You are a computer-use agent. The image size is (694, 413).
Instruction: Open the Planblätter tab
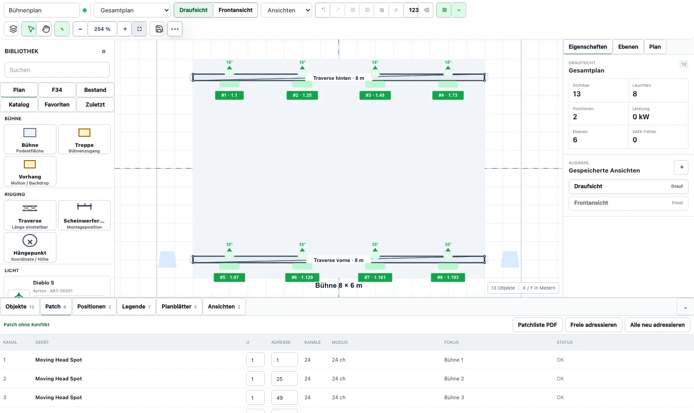[x=179, y=307]
